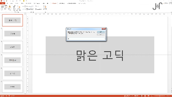Click the thumbnail pane scroll-down arrow
Image resolution: width=172 pixels, height=97 pixels.
point(25,94)
